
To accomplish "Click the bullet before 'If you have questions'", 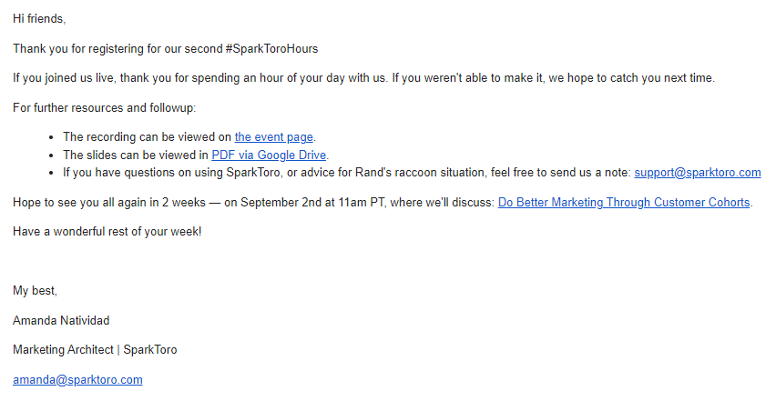I will [52, 174].
